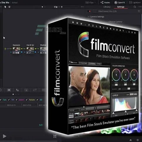Click the green '0.00' tracker value
Viewport: 142px width, 142px height.
pyautogui.click(x=41, y=125)
